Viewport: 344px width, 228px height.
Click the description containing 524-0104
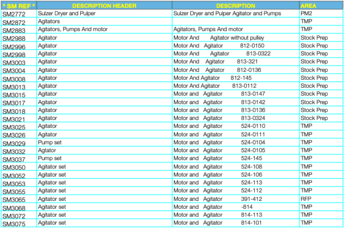(236, 142)
